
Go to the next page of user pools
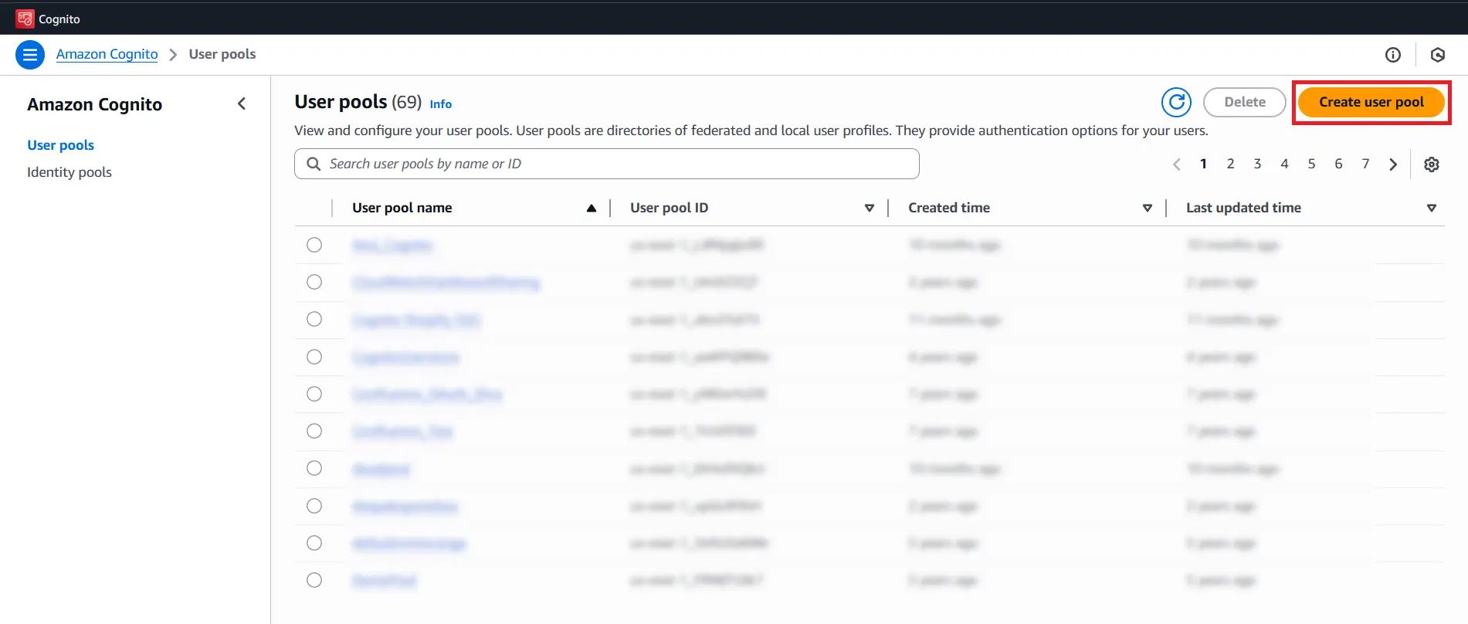(x=1393, y=164)
